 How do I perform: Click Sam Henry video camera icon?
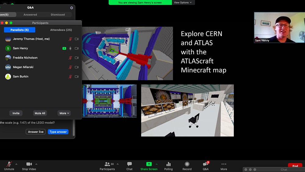[x=77, y=48]
